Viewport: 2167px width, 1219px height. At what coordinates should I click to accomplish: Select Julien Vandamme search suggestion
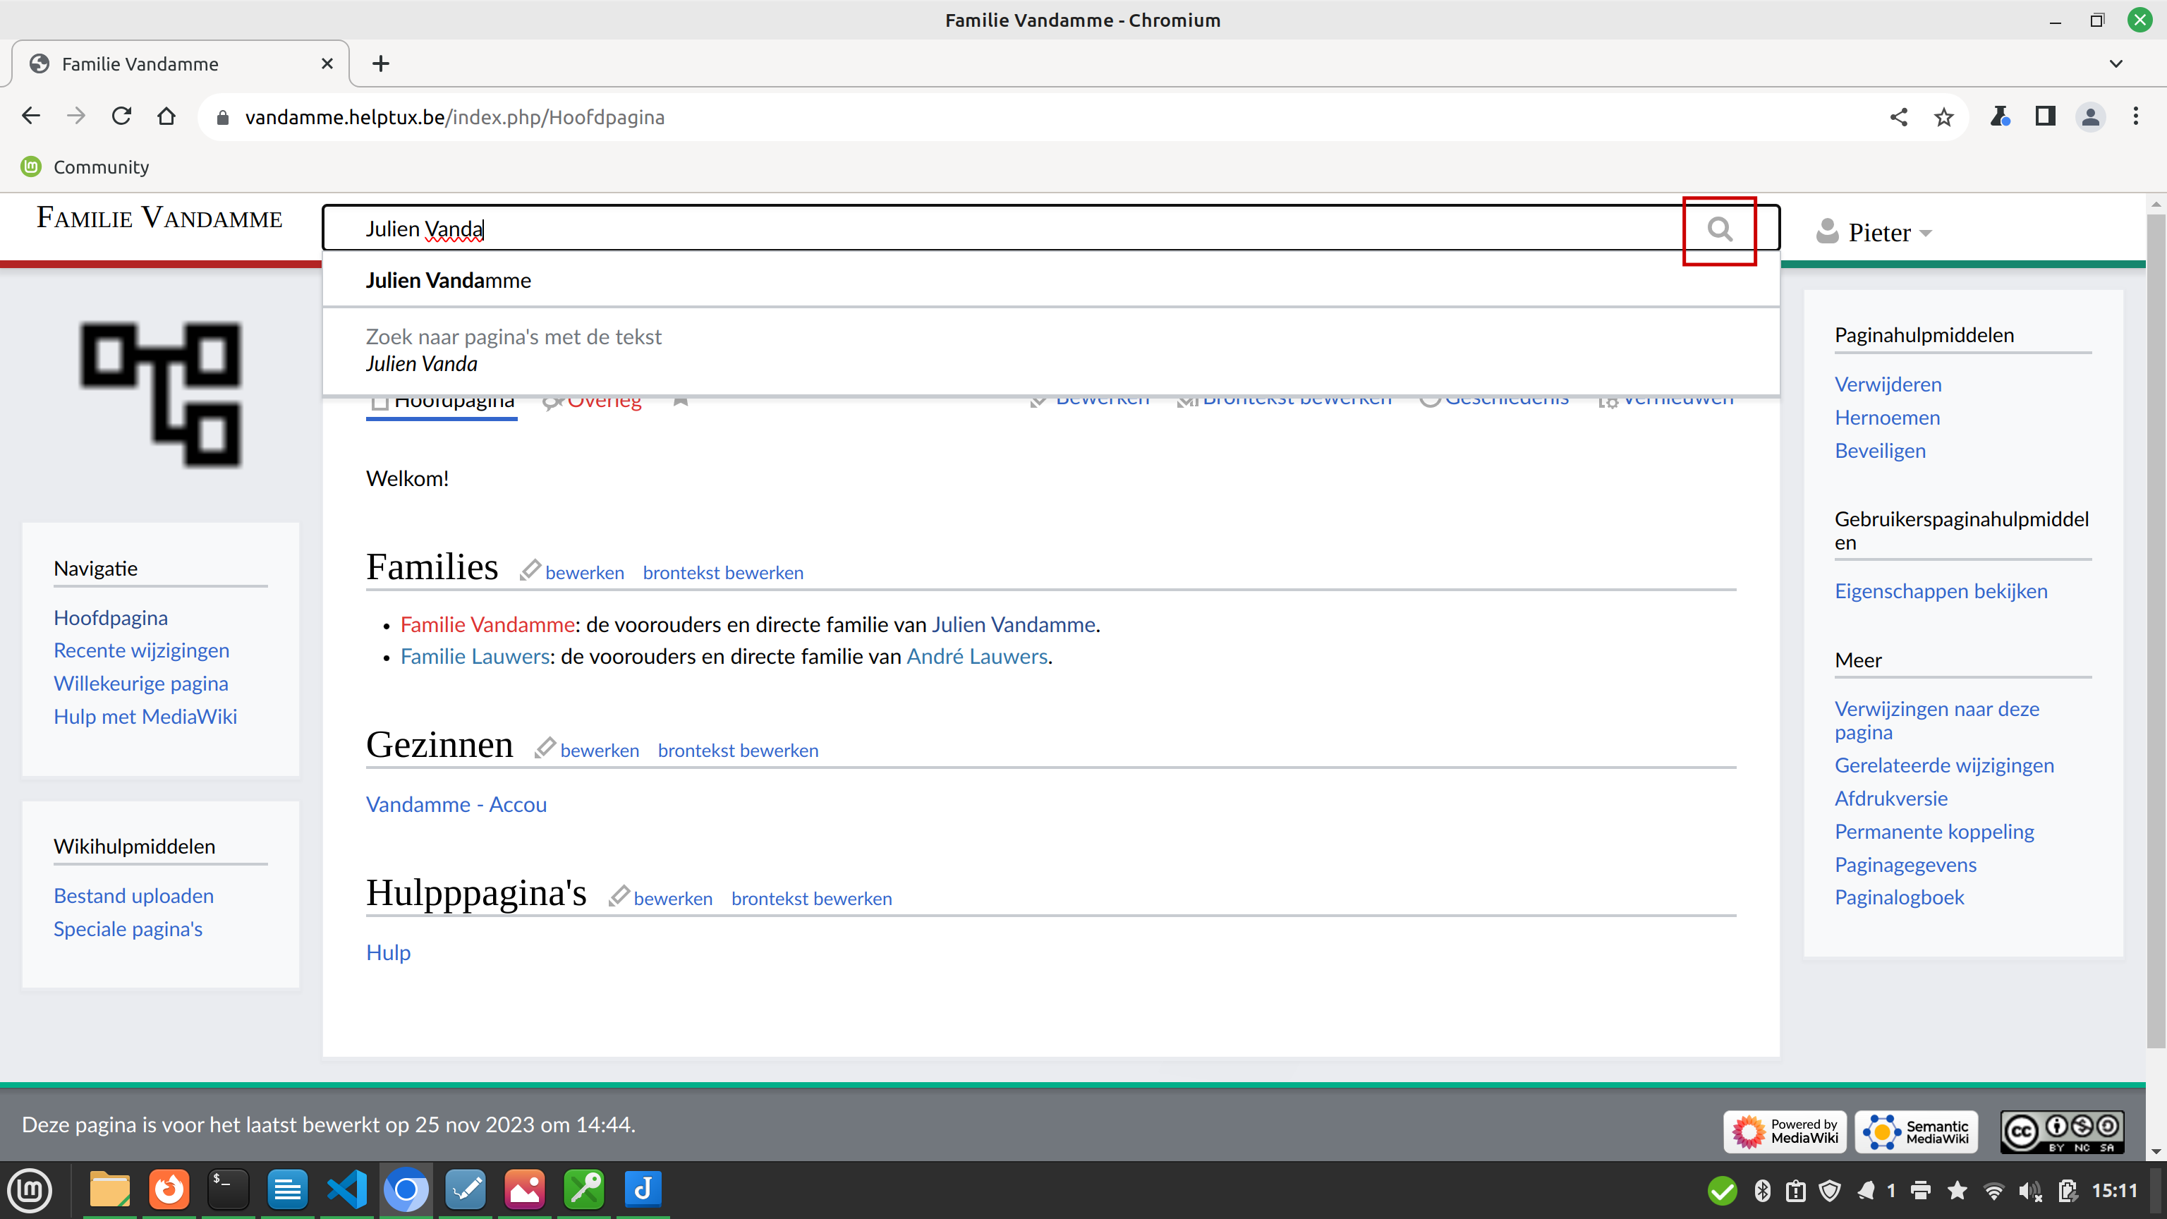(449, 280)
